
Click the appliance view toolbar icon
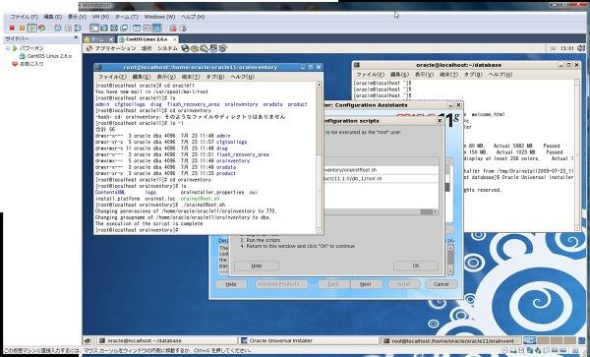[x=147, y=28]
